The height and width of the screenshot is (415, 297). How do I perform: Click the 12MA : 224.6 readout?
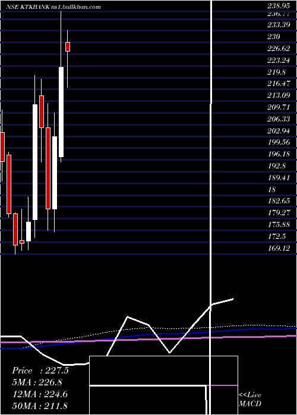pos(40,394)
